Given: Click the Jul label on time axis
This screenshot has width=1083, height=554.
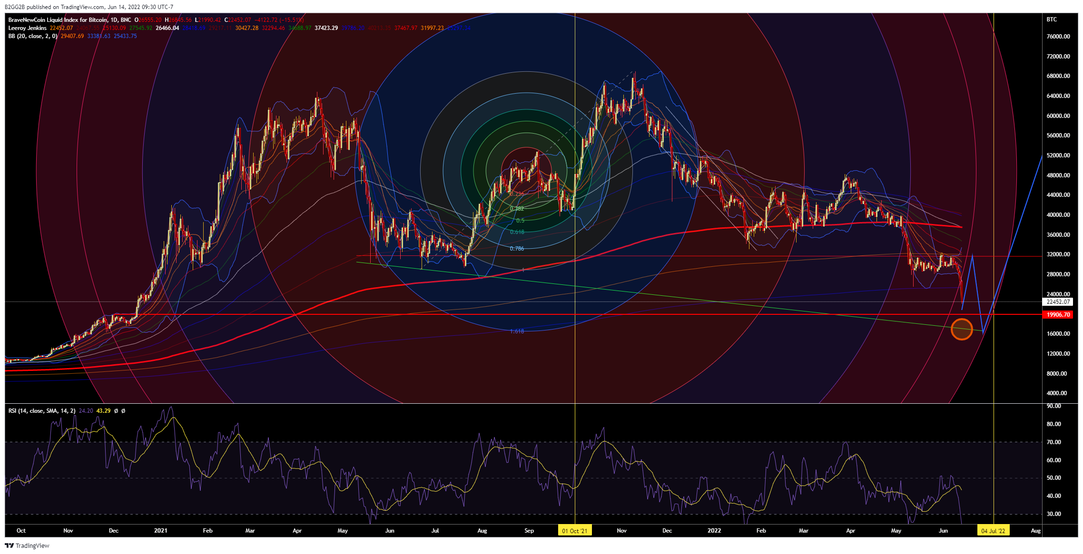Looking at the screenshot, I should coord(435,531).
